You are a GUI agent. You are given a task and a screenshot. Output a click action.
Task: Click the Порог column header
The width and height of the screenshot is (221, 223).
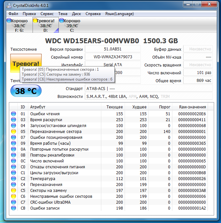pos(160,107)
